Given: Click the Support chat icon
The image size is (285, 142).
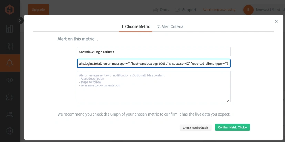Looking at the screenshot, I should click(177, 10).
